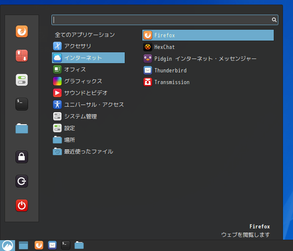The image size is (293, 251).
Task: Open System Settings from the favorites sidebar
Action: [x=22, y=80]
